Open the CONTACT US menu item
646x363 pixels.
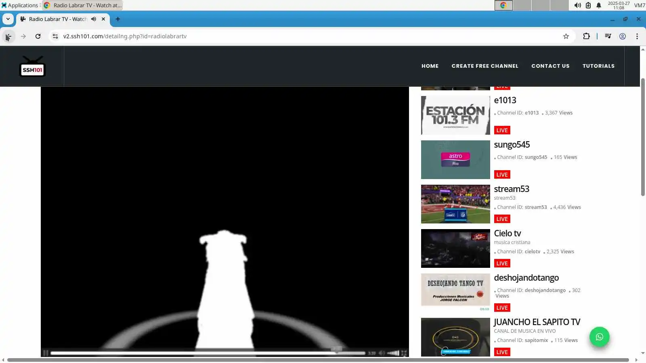550,66
